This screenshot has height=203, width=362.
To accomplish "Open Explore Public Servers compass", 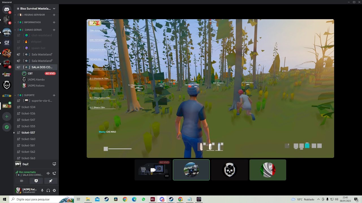I will 7,127.
